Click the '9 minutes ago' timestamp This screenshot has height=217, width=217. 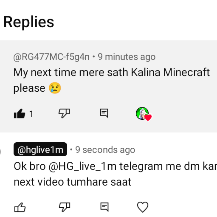[127, 57]
